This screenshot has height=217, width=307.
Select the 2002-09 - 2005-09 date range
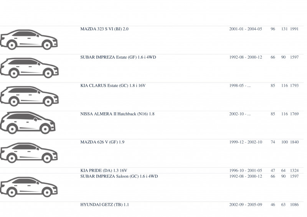[x=246, y=205]
